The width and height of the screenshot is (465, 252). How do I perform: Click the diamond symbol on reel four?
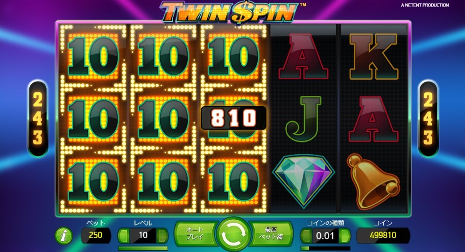303,181
